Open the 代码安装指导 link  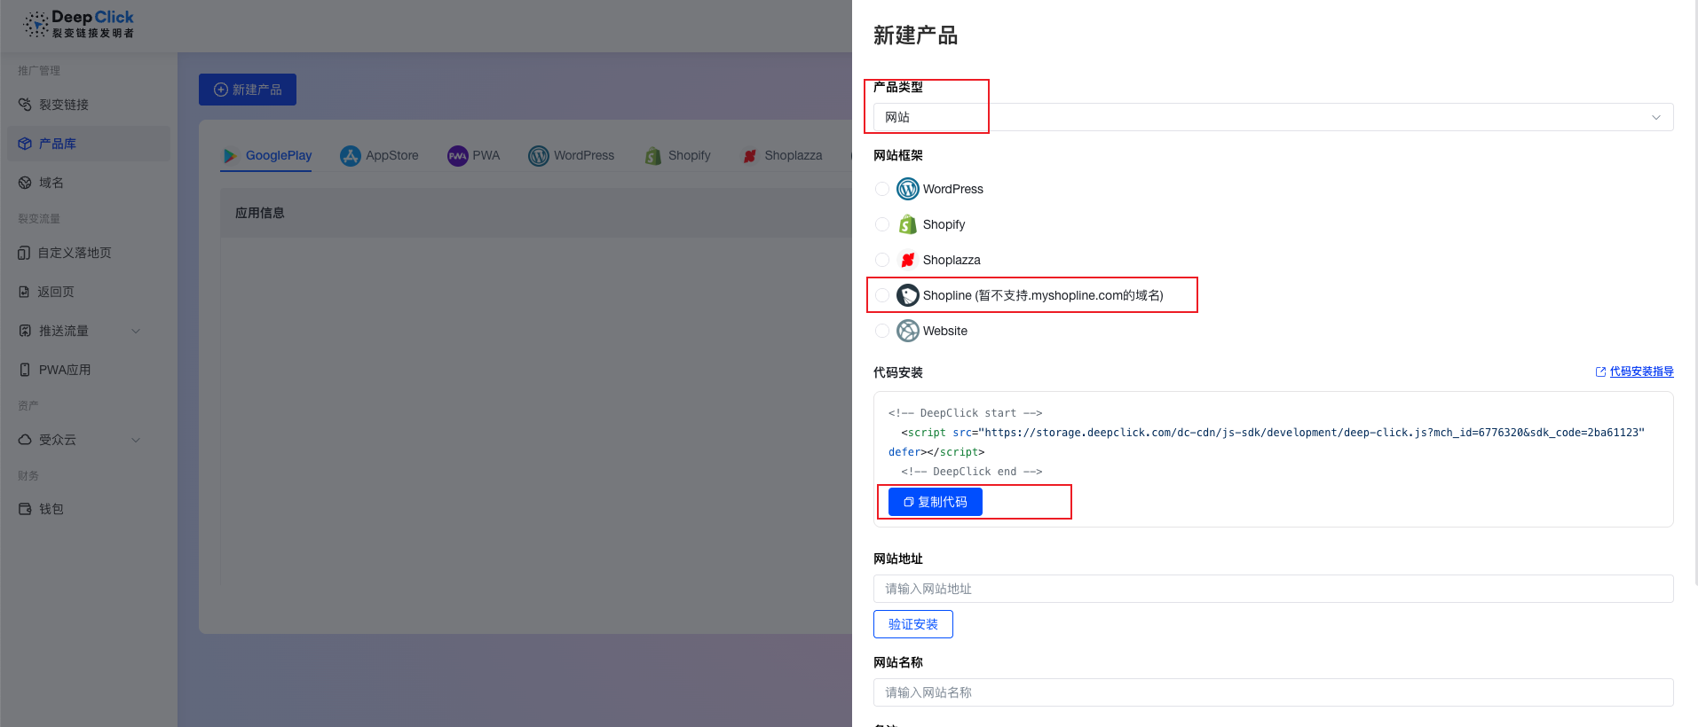1640,371
